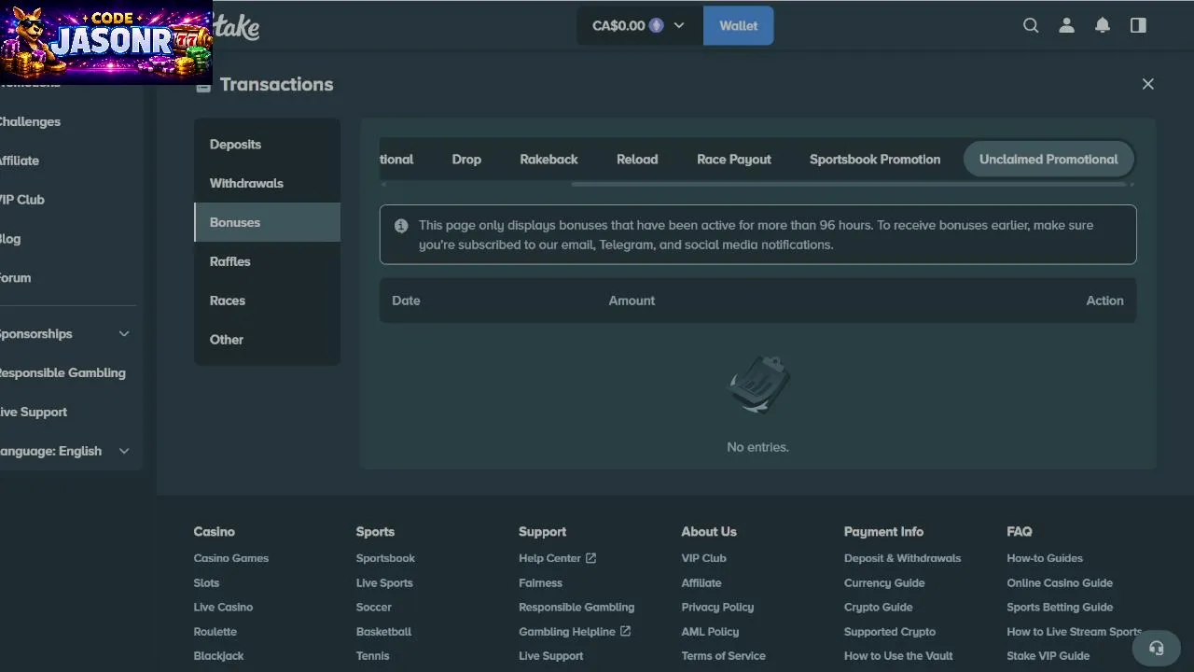Open Blog in the sidebar

10,239
